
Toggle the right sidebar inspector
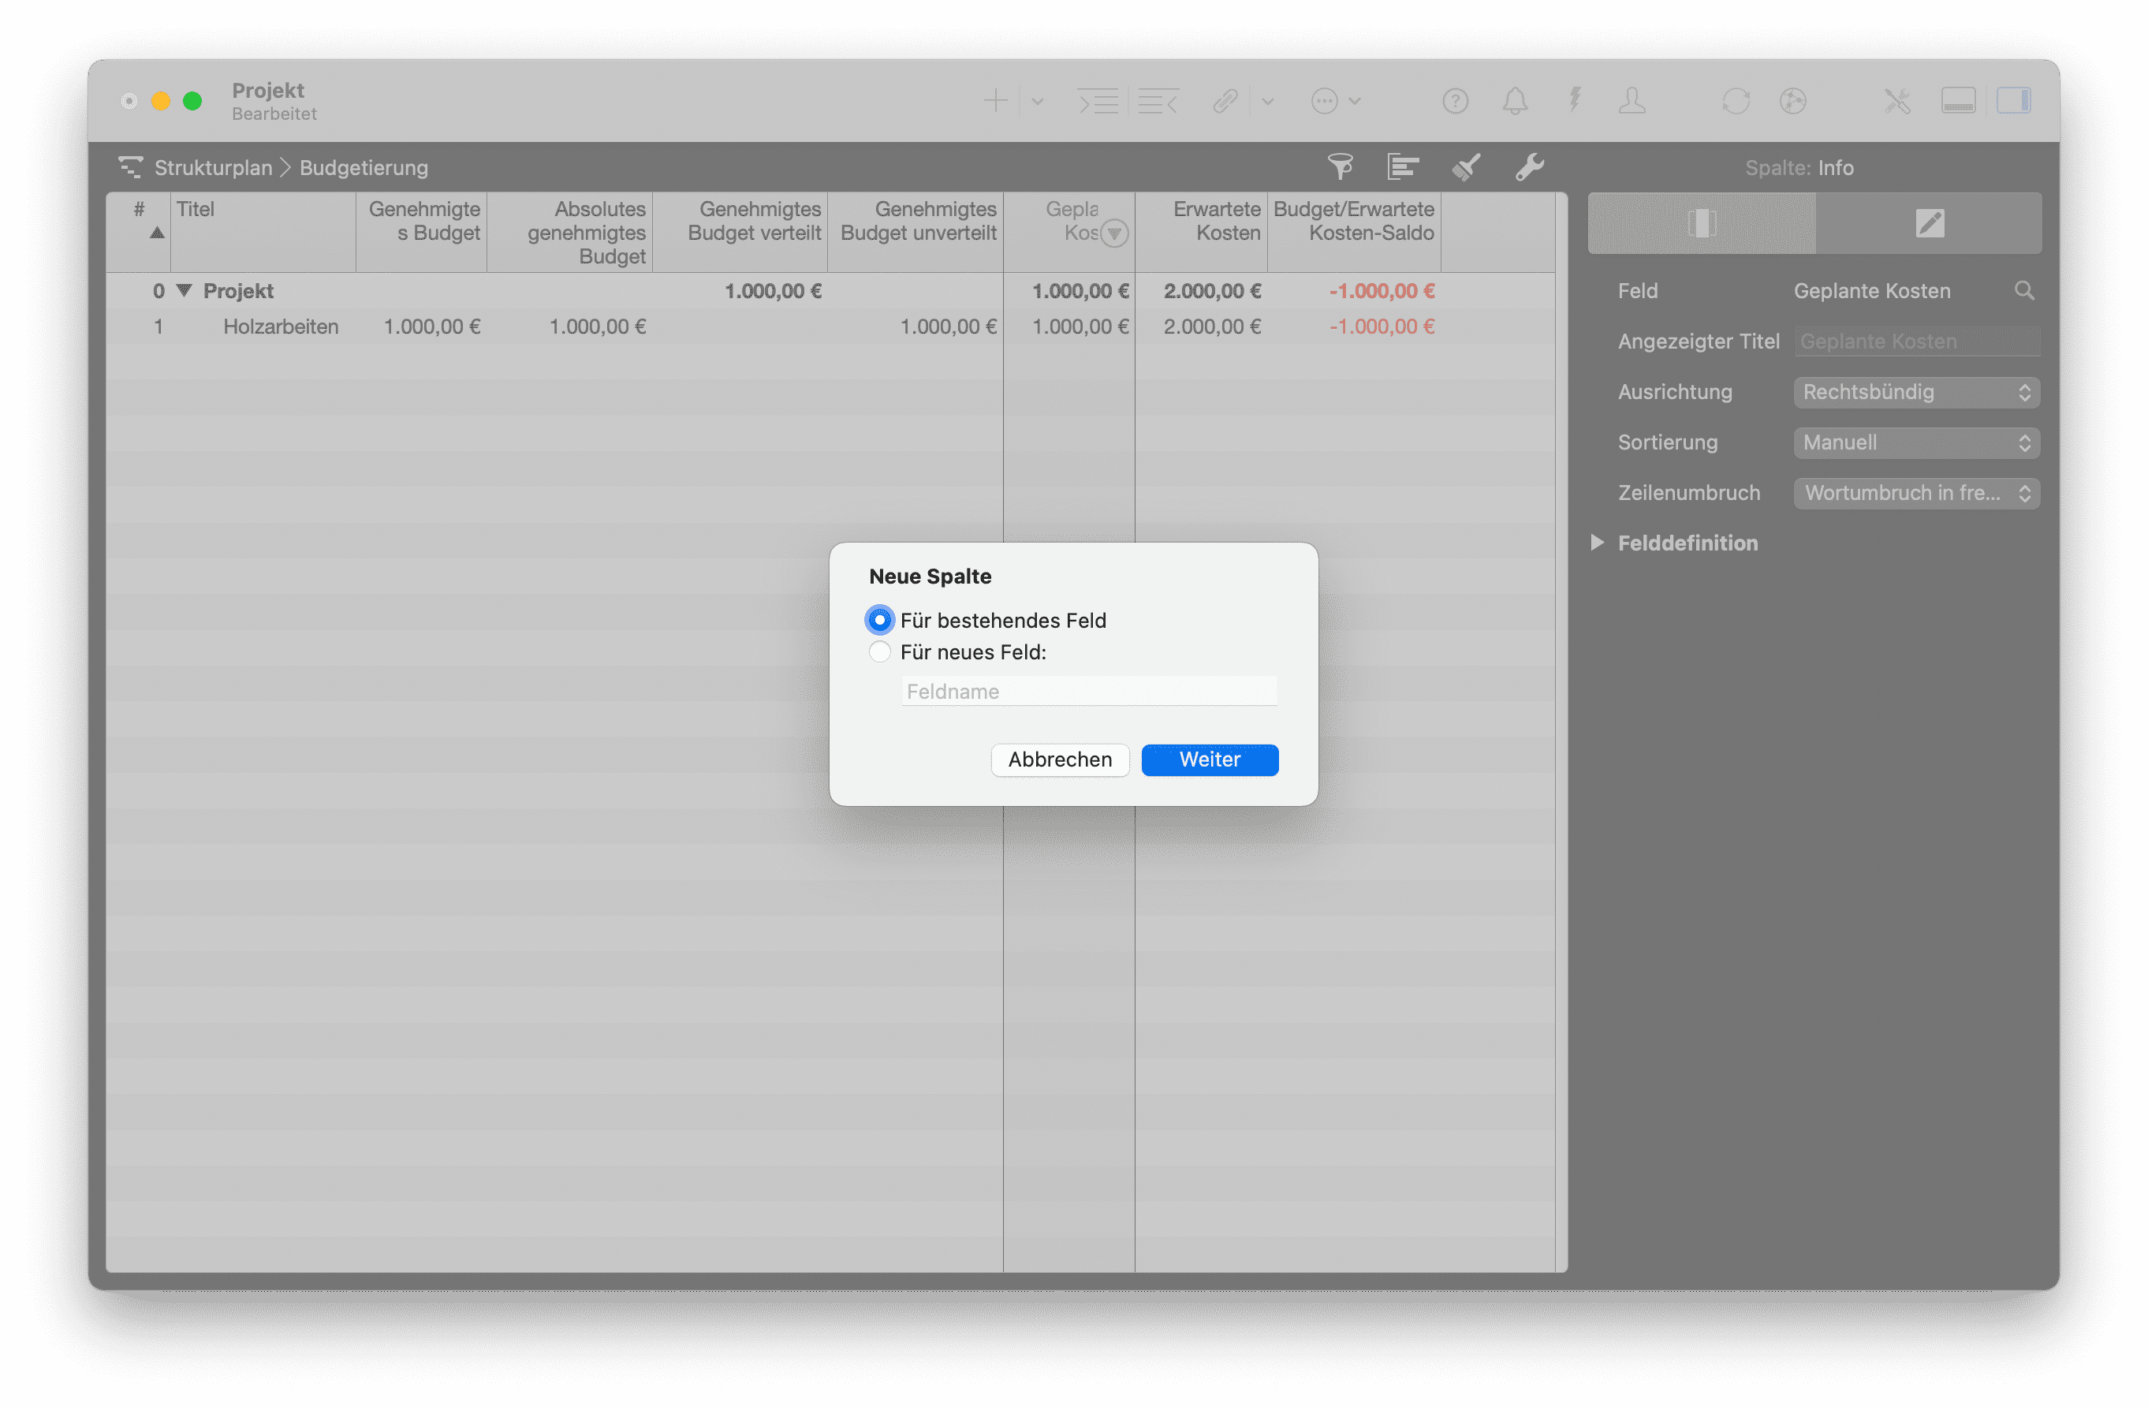point(2013,101)
